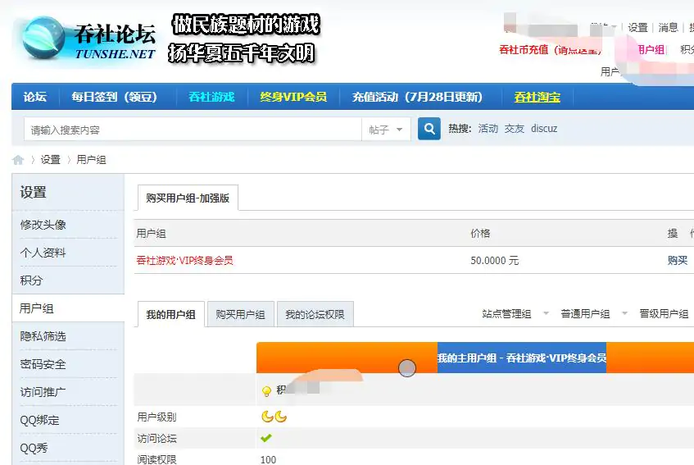Open 修改头像 in settings sidebar
Image resolution: width=694 pixels, height=465 pixels.
pos(43,225)
